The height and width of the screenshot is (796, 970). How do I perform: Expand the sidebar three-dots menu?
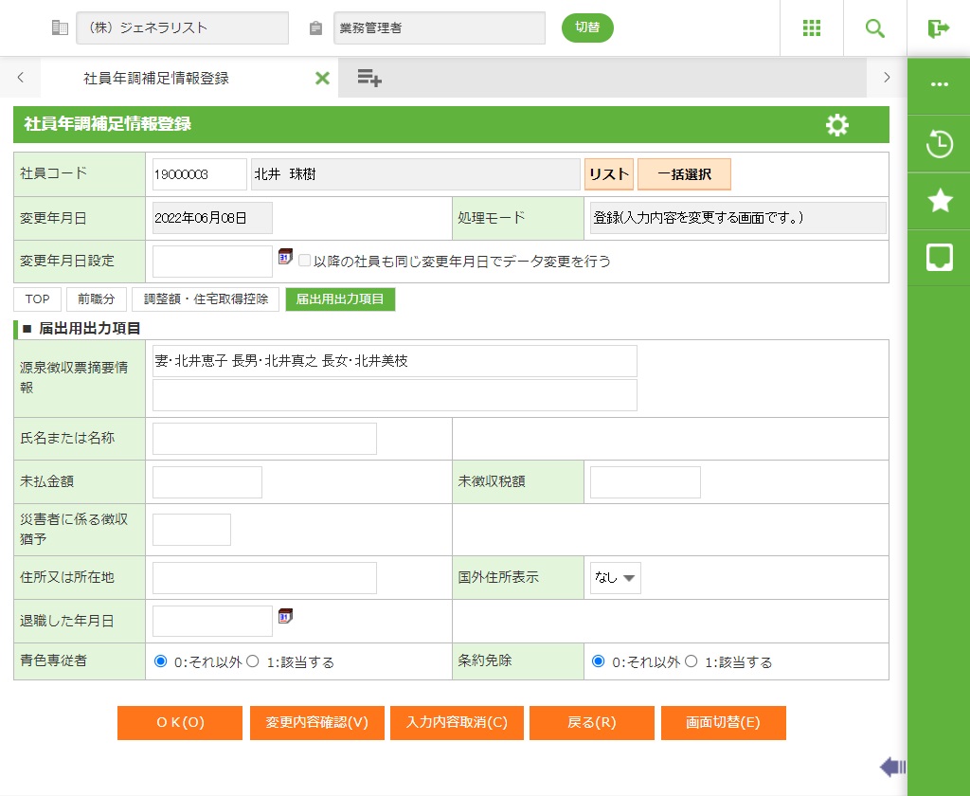pyautogui.click(x=939, y=84)
